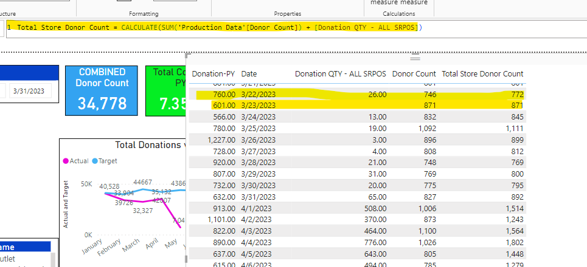Click the Actual legend entry

[x=75, y=161]
